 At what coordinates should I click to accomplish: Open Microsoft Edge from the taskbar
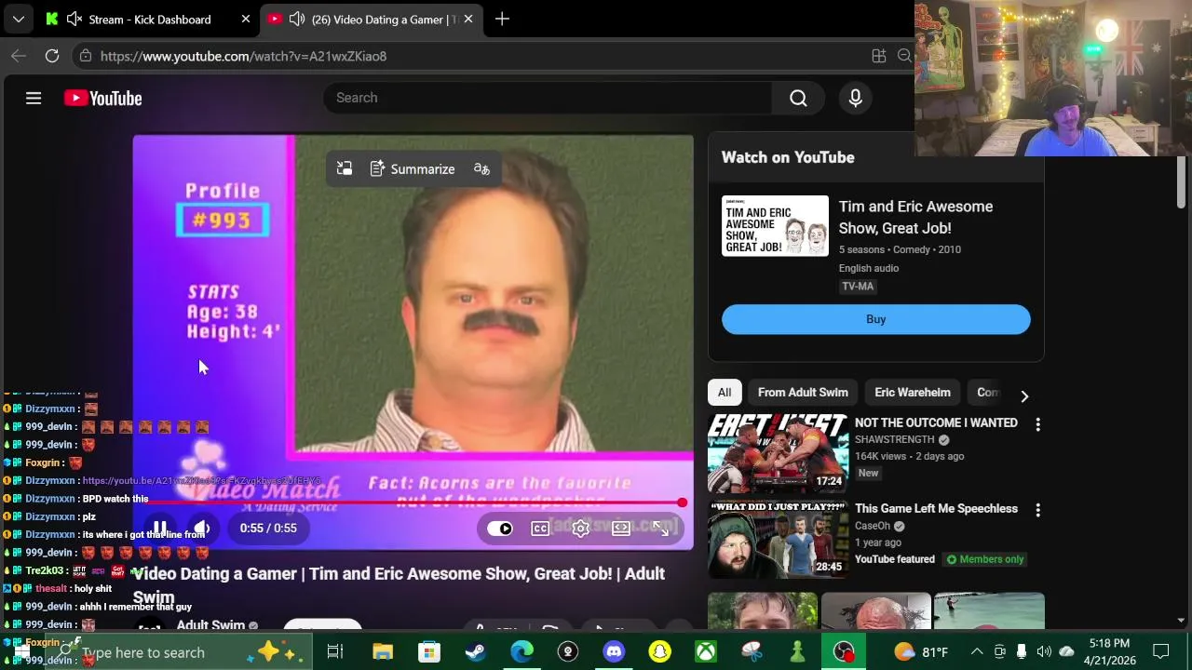pos(521,652)
